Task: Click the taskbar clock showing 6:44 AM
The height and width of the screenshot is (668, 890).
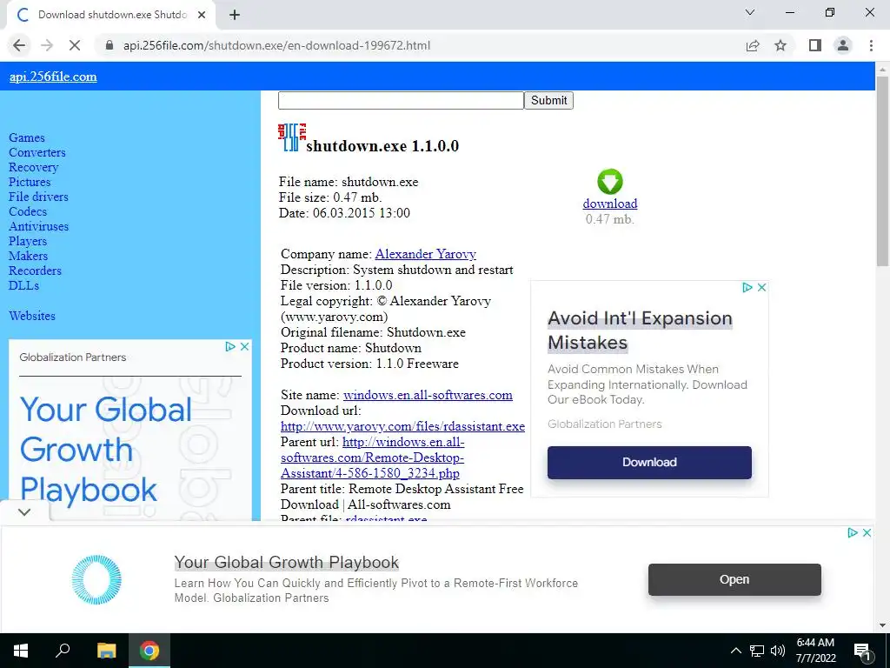Action: pos(815,651)
